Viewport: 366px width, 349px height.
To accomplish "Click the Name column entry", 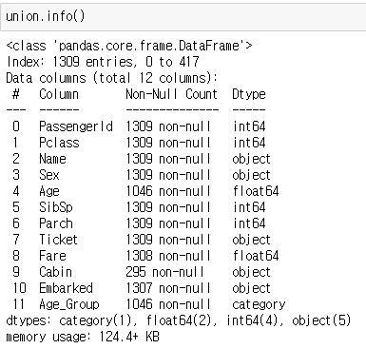I will 52,159.
